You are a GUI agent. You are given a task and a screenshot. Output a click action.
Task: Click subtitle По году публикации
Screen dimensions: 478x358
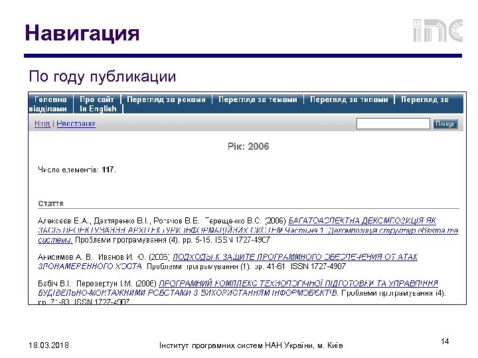102,76
